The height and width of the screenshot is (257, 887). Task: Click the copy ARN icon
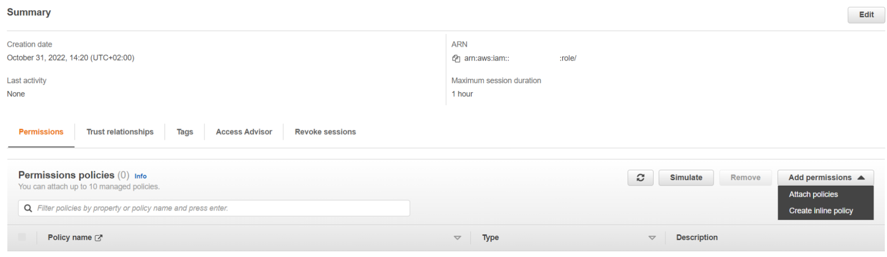pos(456,59)
